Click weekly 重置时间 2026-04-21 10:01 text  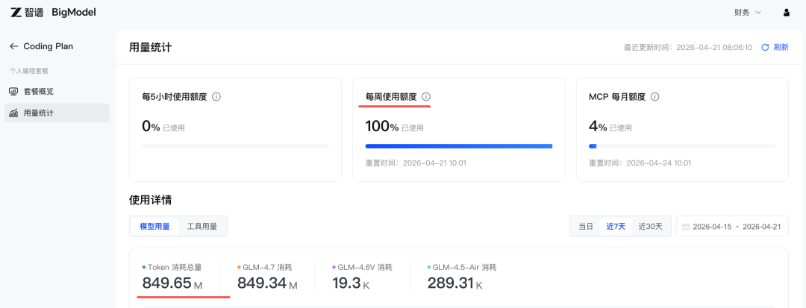click(x=416, y=163)
